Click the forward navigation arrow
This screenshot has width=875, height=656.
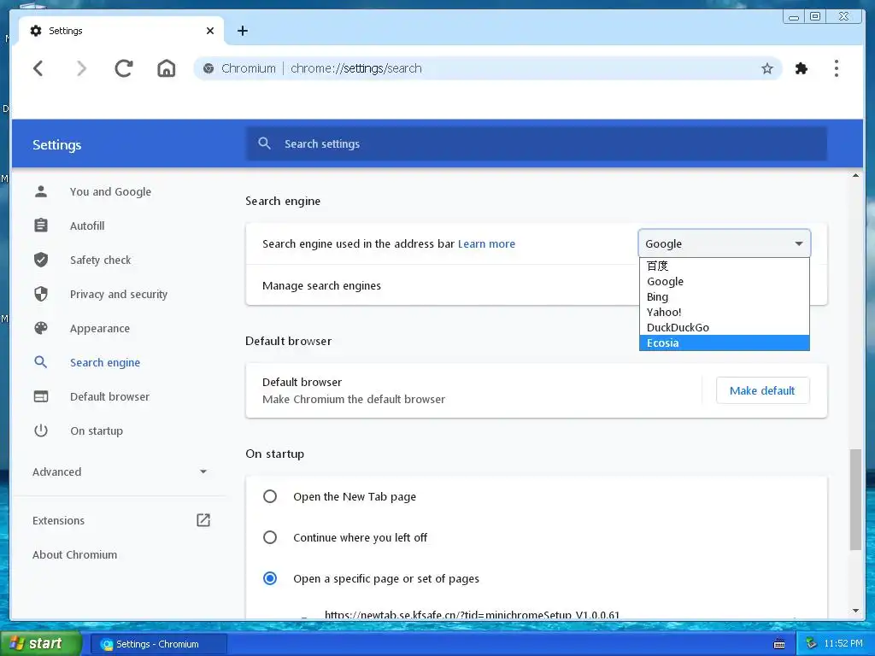pyautogui.click(x=81, y=68)
